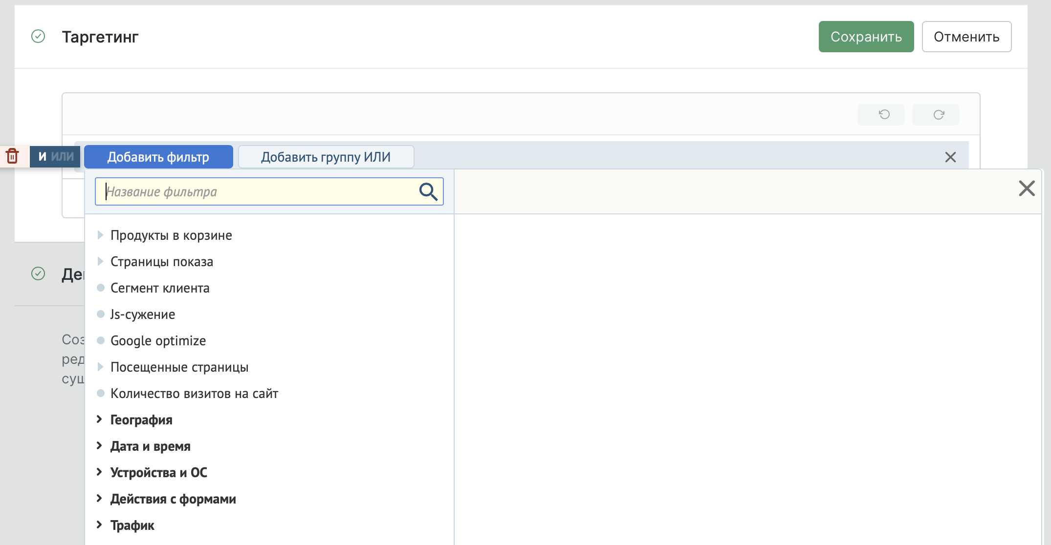Select the Google optimize filter

point(158,341)
